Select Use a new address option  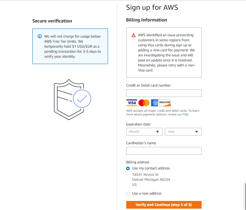[128, 194]
